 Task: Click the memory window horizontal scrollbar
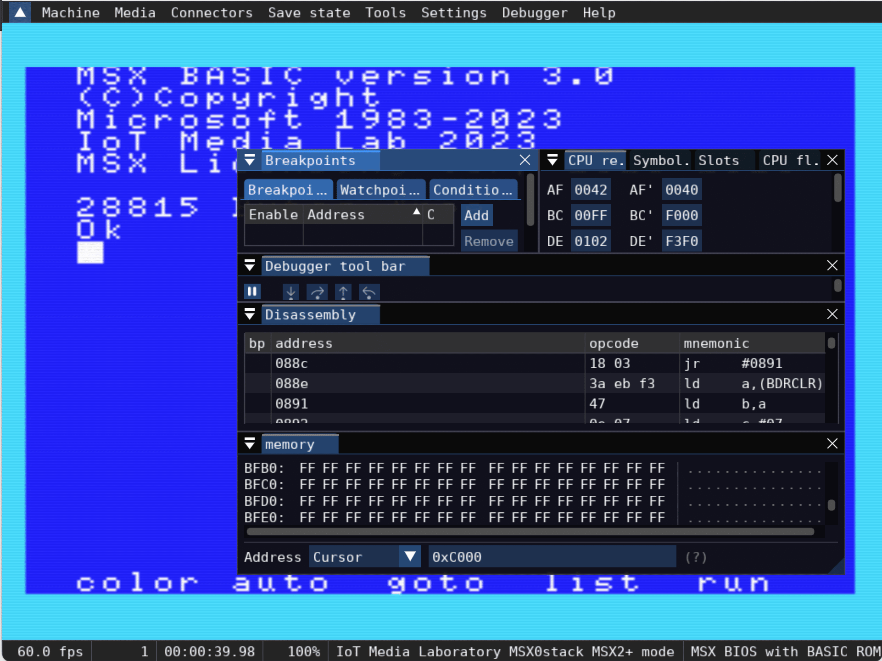(x=530, y=531)
